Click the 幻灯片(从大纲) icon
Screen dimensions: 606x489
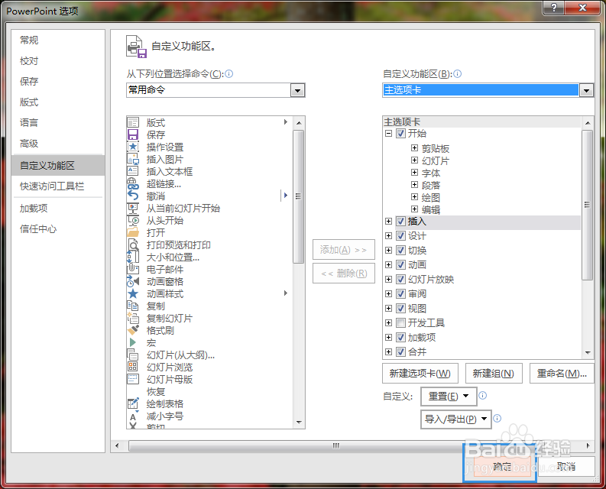(x=132, y=355)
